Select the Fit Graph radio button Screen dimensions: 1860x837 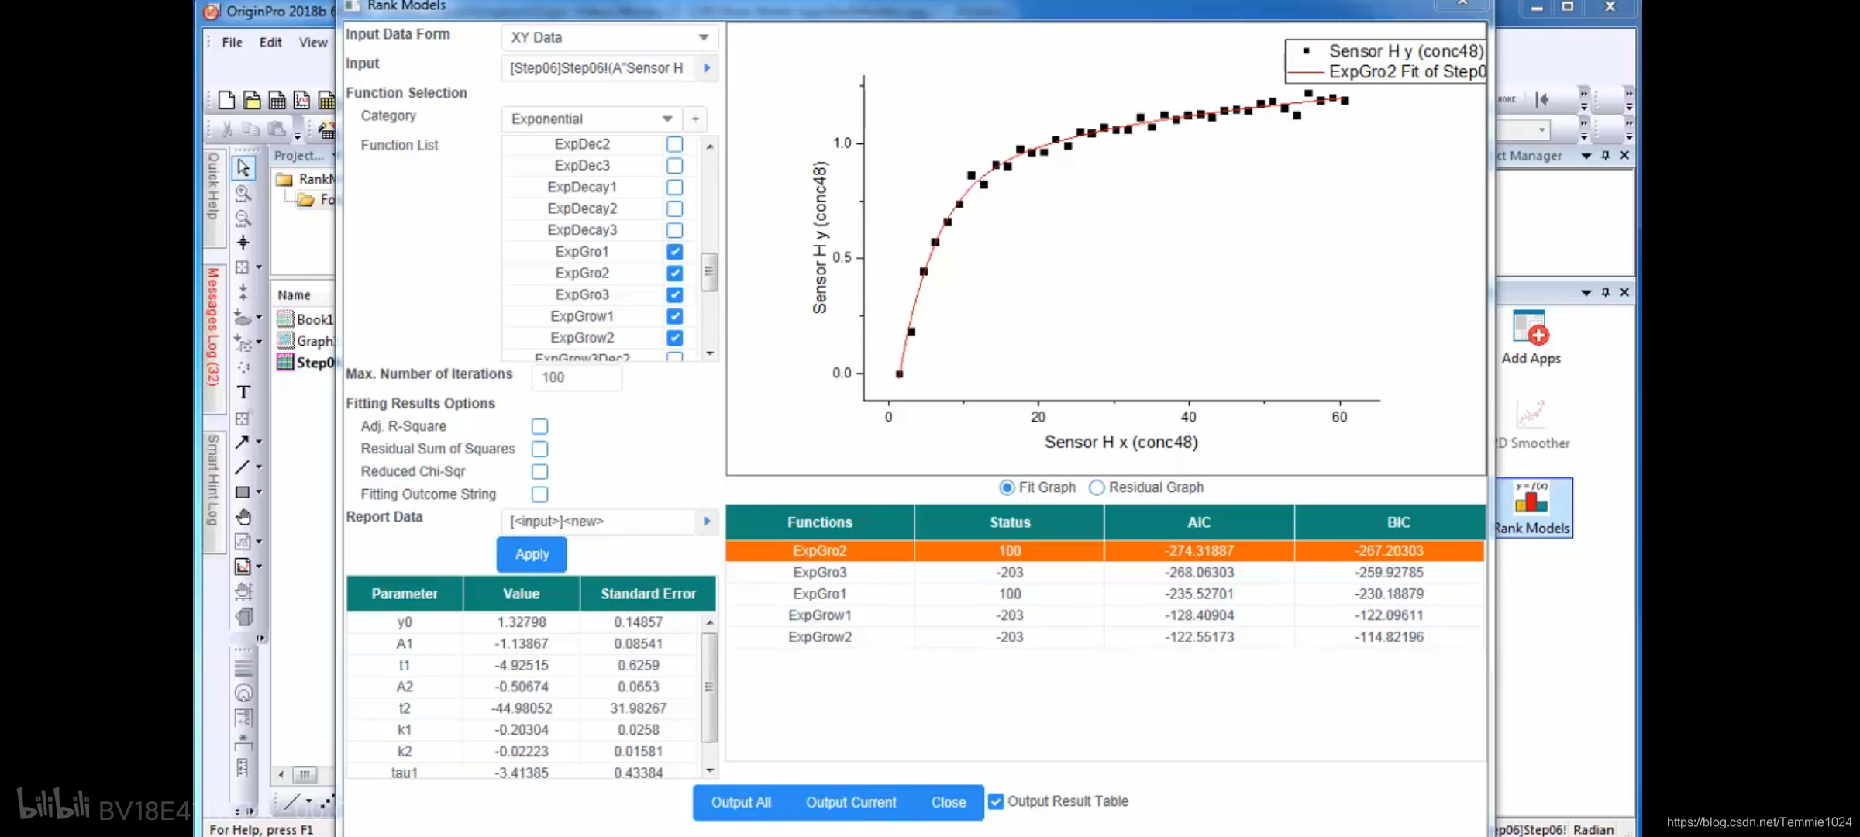pyautogui.click(x=1004, y=487)
